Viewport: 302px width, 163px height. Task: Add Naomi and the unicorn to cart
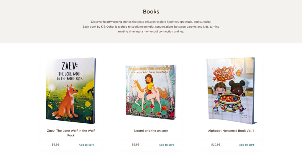166,145
